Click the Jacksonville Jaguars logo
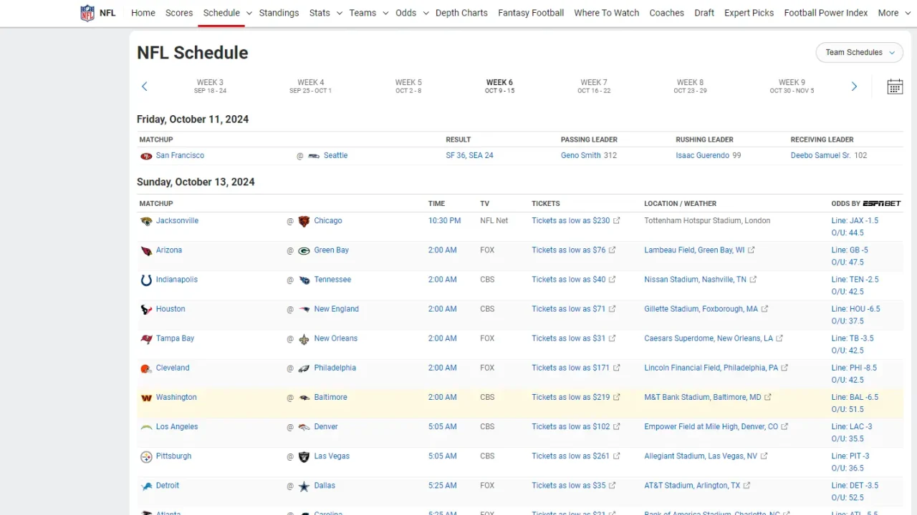 [146, 221]
